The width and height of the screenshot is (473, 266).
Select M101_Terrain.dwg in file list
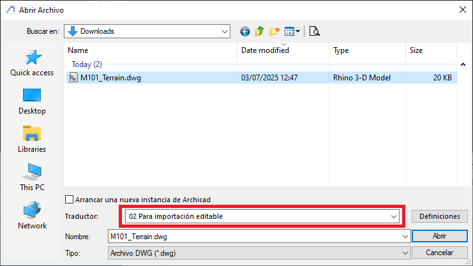pyautogui.click(x=110, y=78)
